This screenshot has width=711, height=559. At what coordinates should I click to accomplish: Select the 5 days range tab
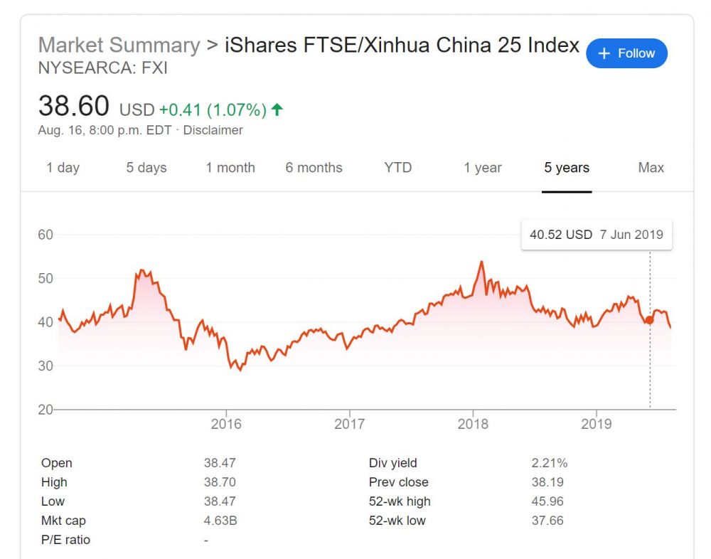[x=146, y=168]
